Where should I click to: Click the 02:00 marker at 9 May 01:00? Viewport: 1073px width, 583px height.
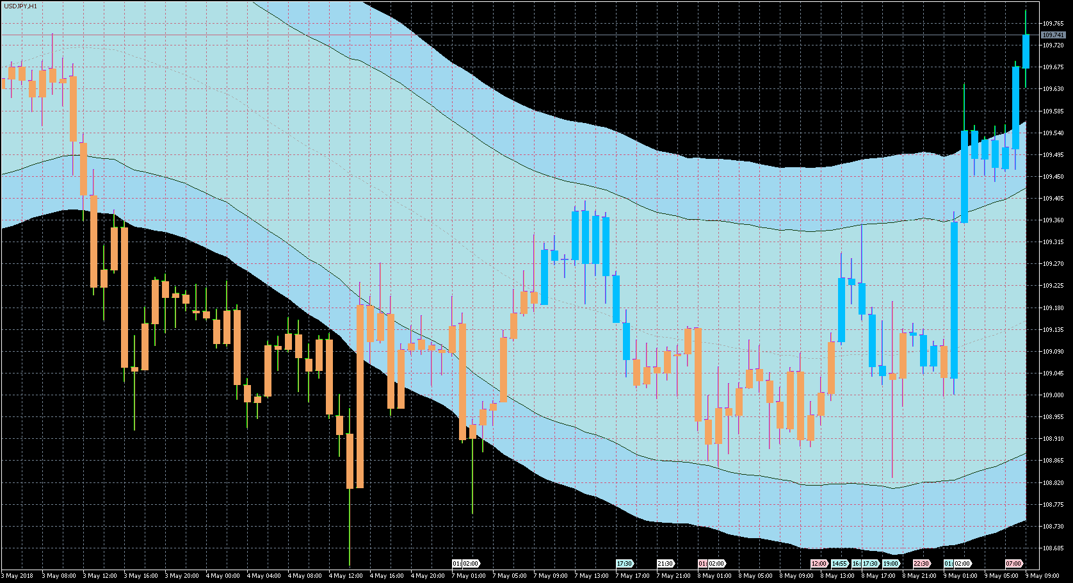click(x=962, y=564)
